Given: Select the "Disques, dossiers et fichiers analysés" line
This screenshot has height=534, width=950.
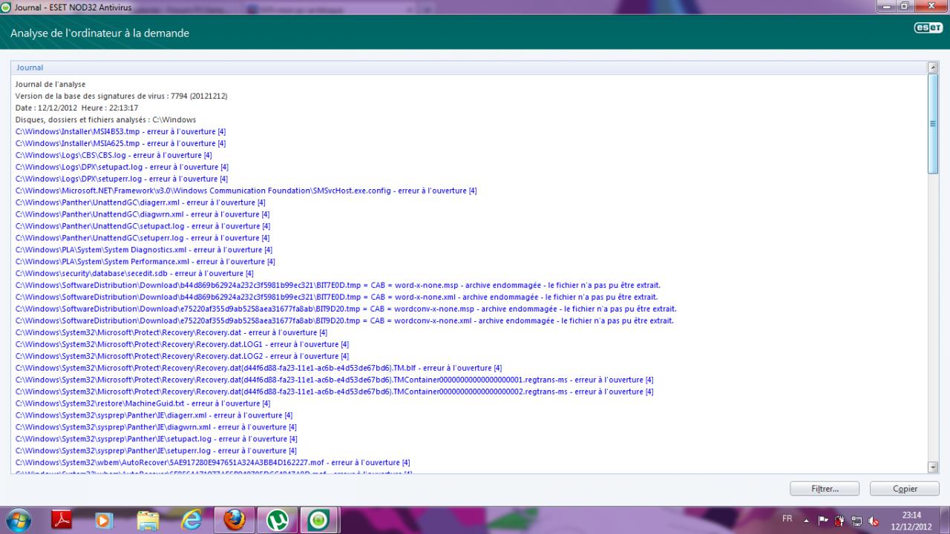Looking at the screenshot, I should click(105, 120).
